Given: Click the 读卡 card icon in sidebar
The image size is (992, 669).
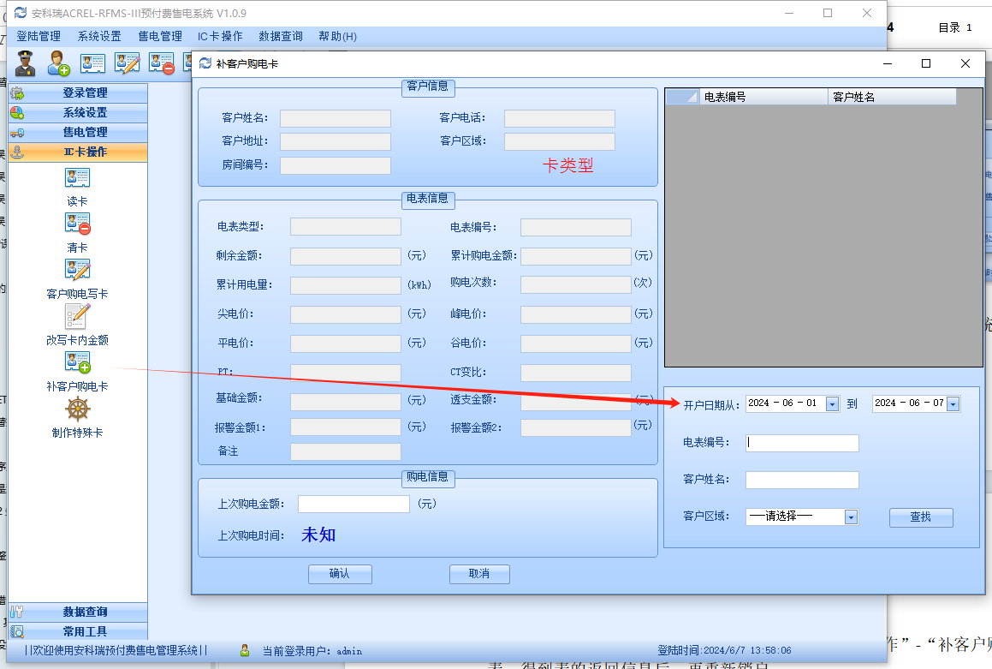Looking at the screenshot, I should coord(77,178).
